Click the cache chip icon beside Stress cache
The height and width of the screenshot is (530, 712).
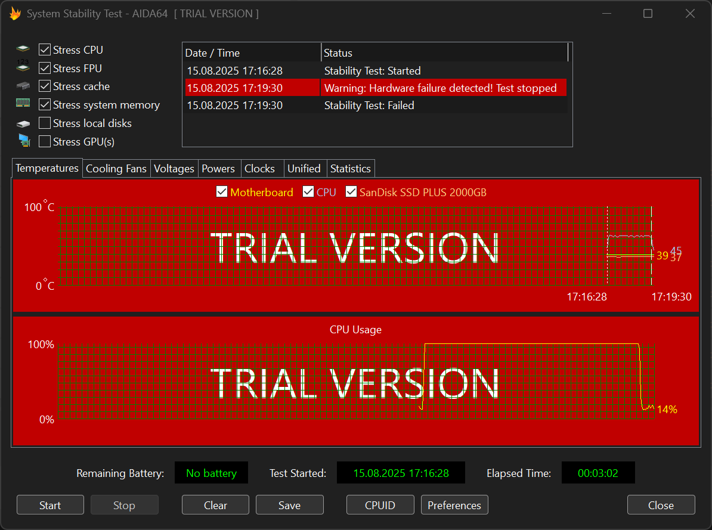tap(23, 86)
